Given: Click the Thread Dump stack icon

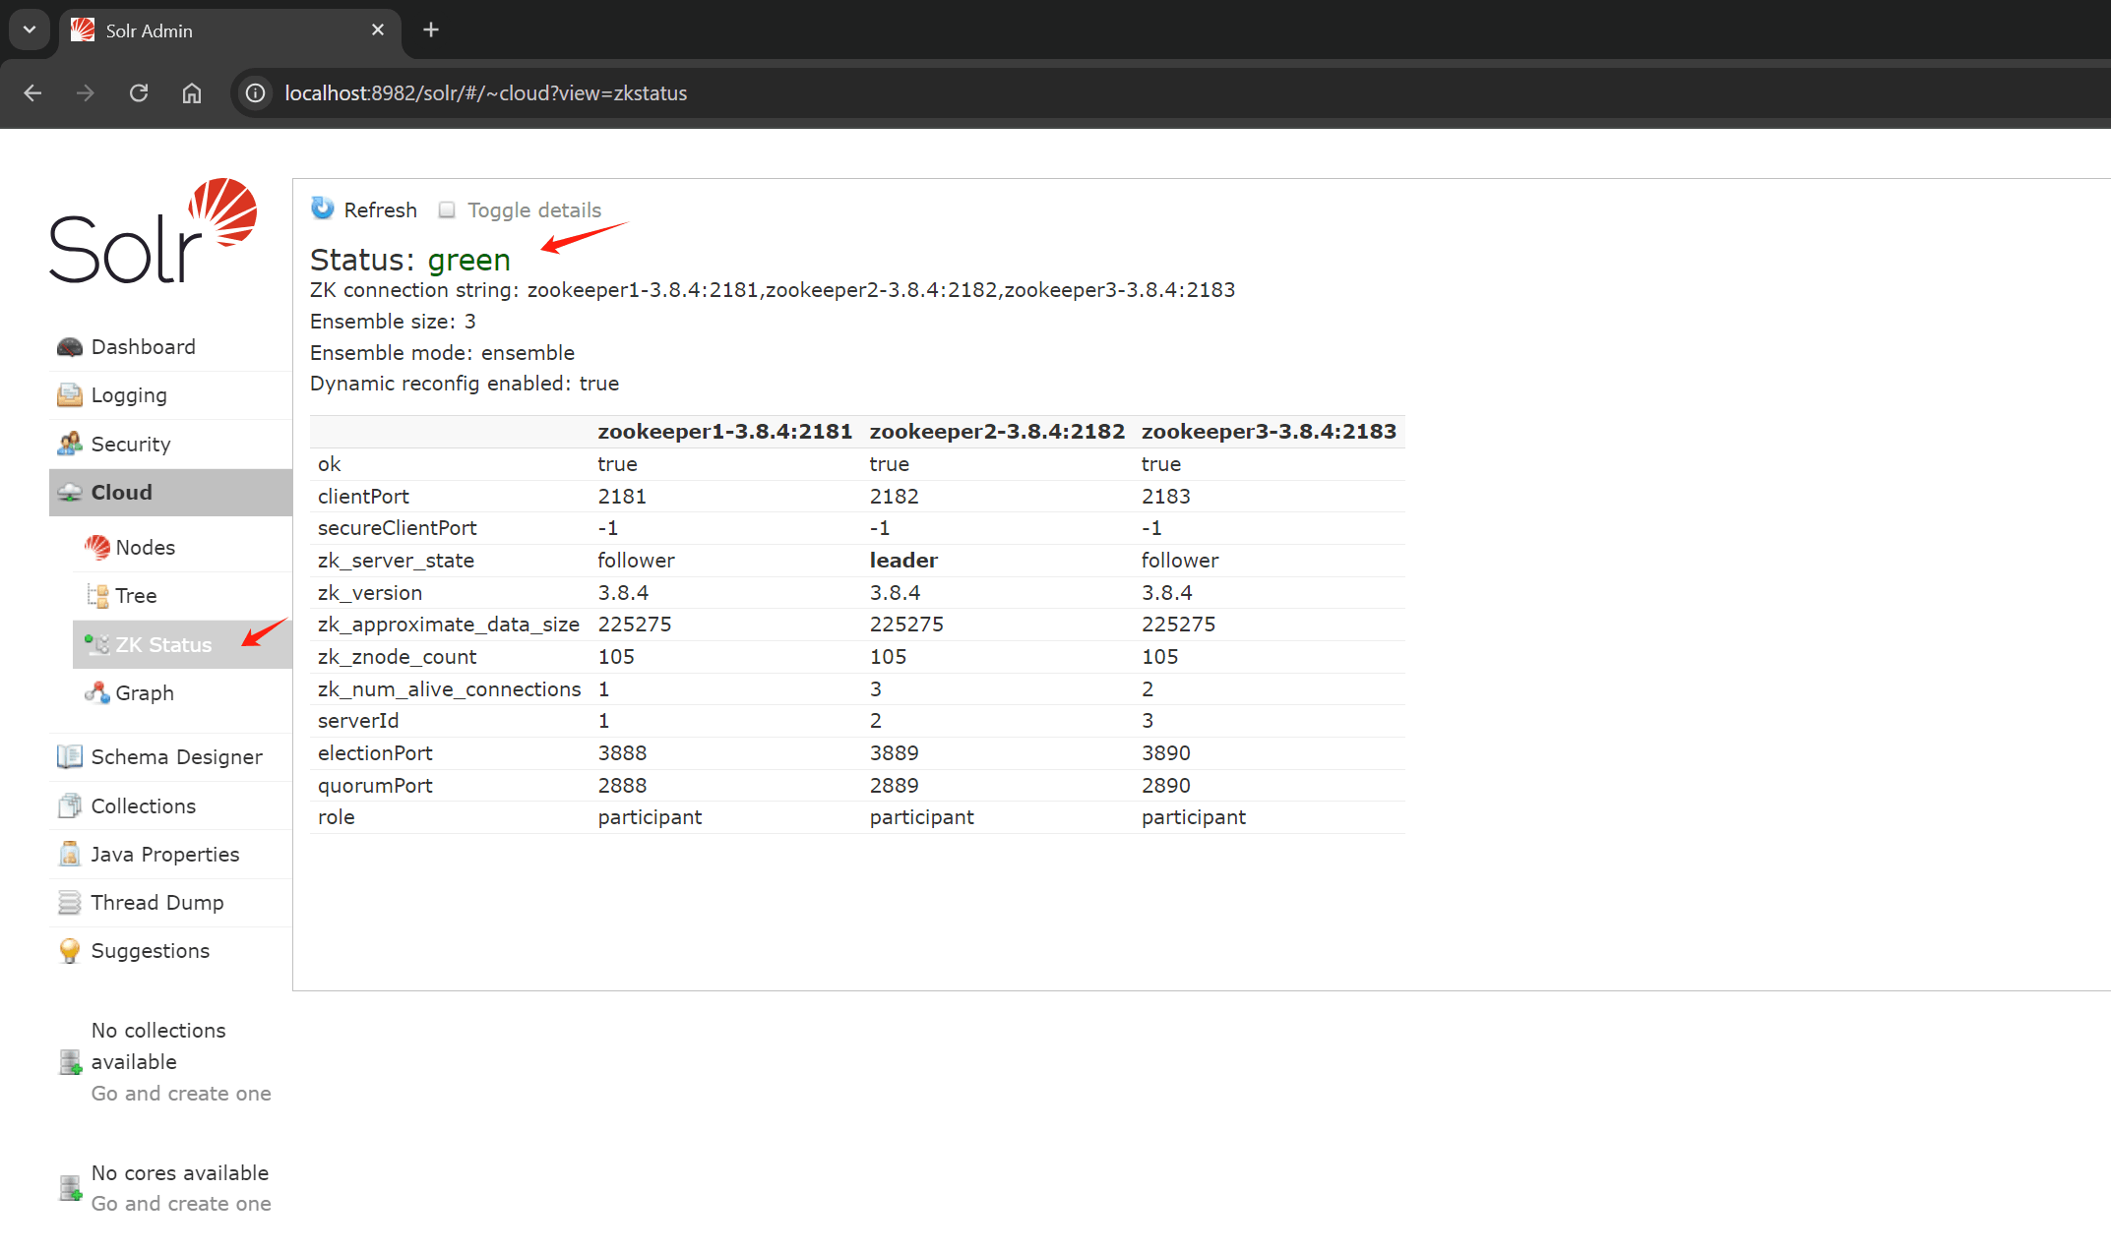Looking at the screenshot, I should [x=69, y=902].
